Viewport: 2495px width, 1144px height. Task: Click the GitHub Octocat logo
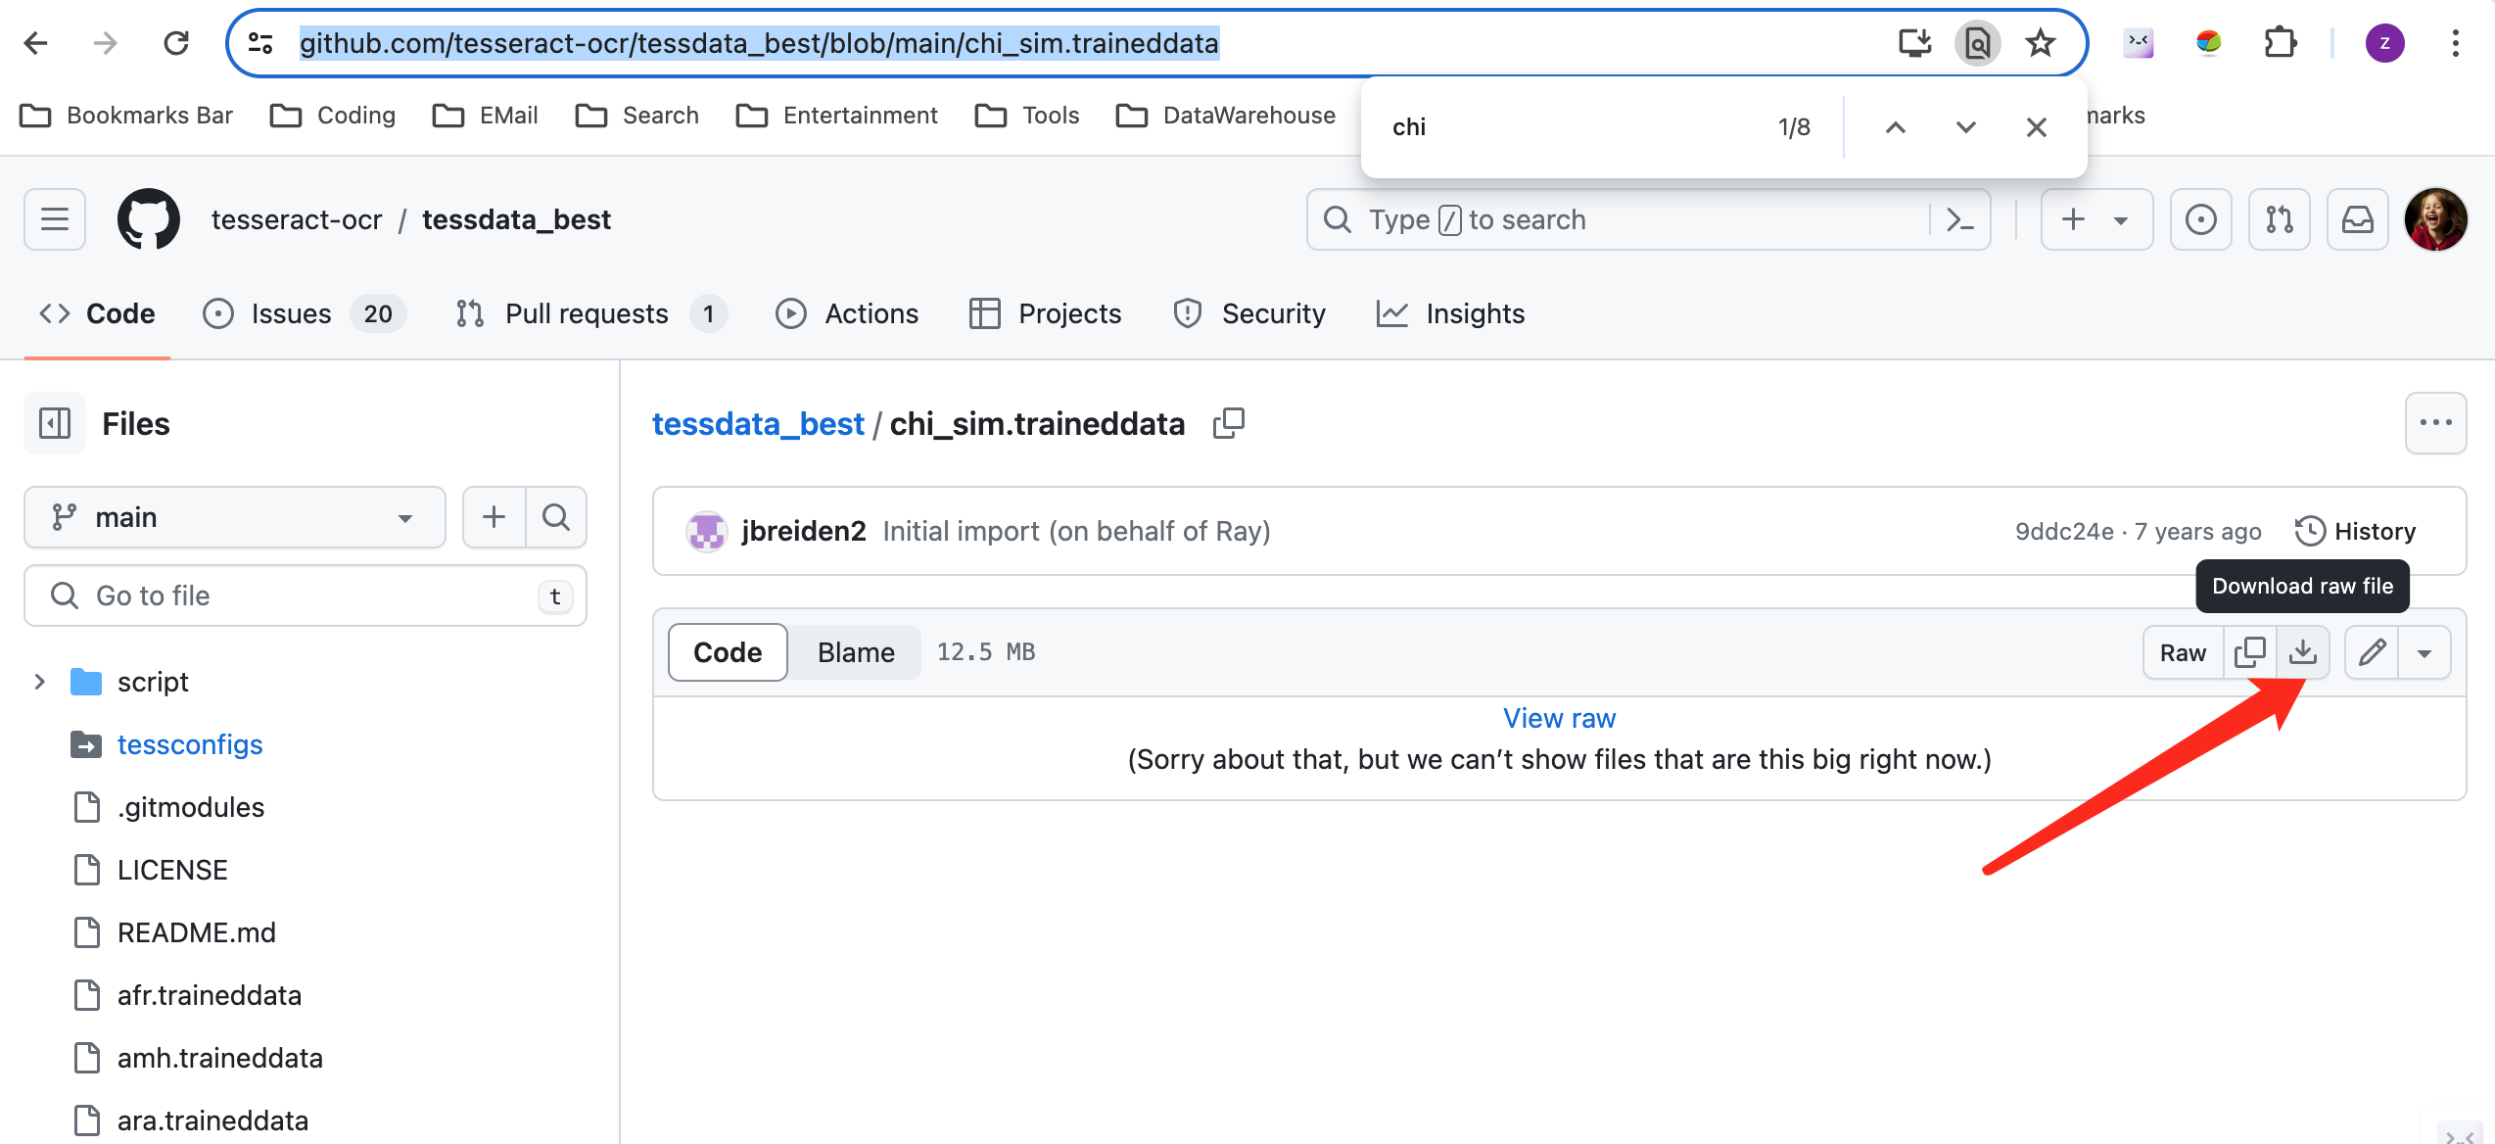click(x=149, y=219)
